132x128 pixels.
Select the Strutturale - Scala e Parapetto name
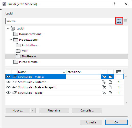coord(38,87)
